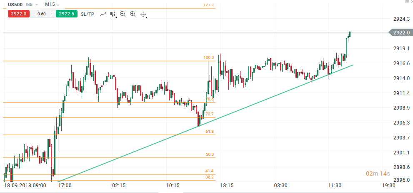Select the crosshair move tool

[x=143, y=14]
